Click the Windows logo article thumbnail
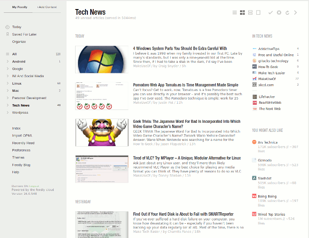Image resolution: width=309 pixels, height=238 pixels. click(102, 59)
